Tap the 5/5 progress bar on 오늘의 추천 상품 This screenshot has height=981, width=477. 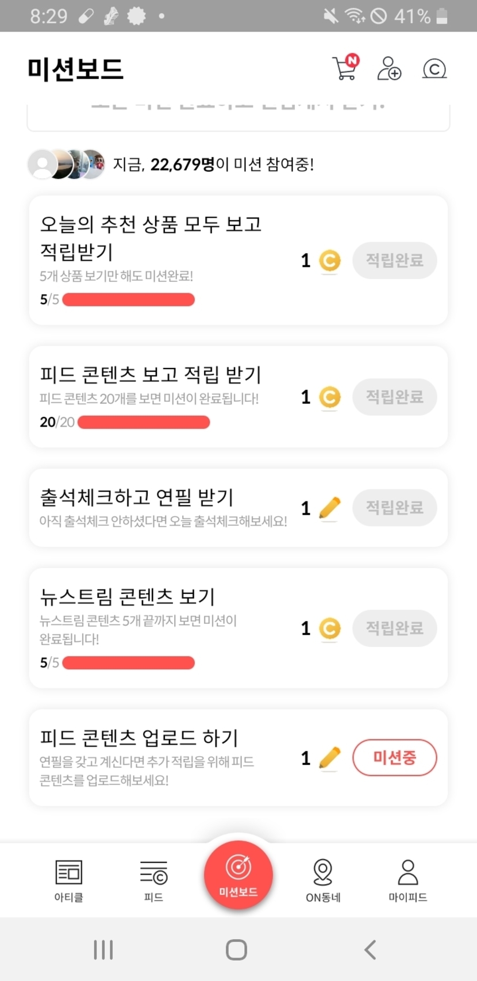coord(128,300)
